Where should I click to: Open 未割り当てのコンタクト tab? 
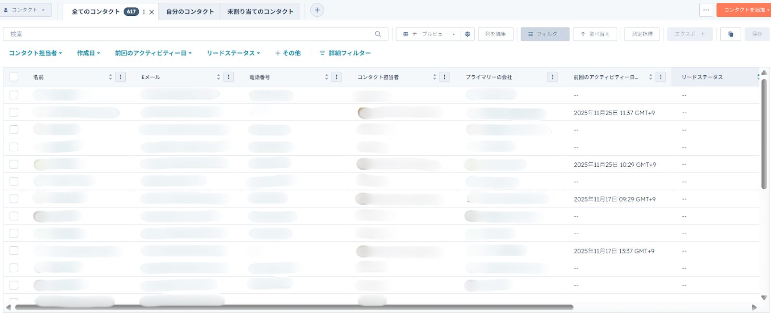coord(260,12)
